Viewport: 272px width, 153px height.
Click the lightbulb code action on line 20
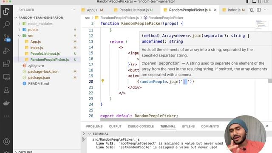[x=102, y=81]
